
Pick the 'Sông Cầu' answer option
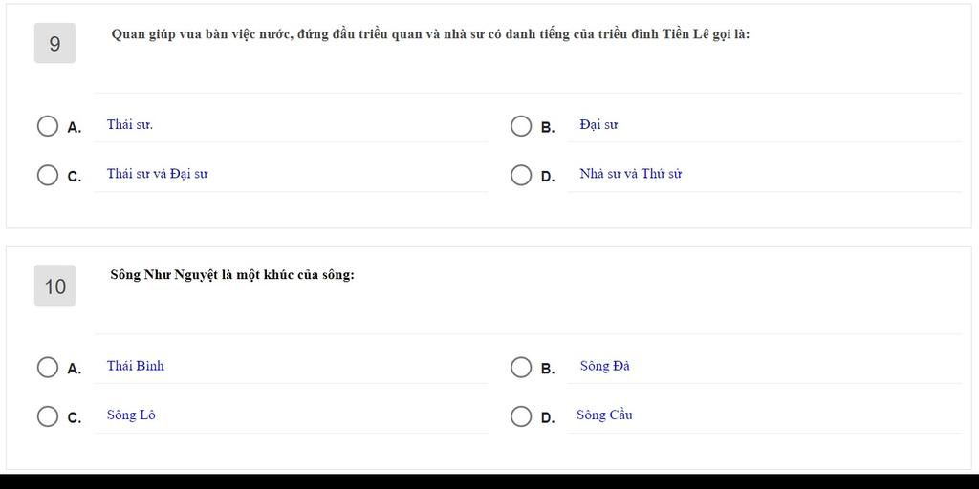604,415
